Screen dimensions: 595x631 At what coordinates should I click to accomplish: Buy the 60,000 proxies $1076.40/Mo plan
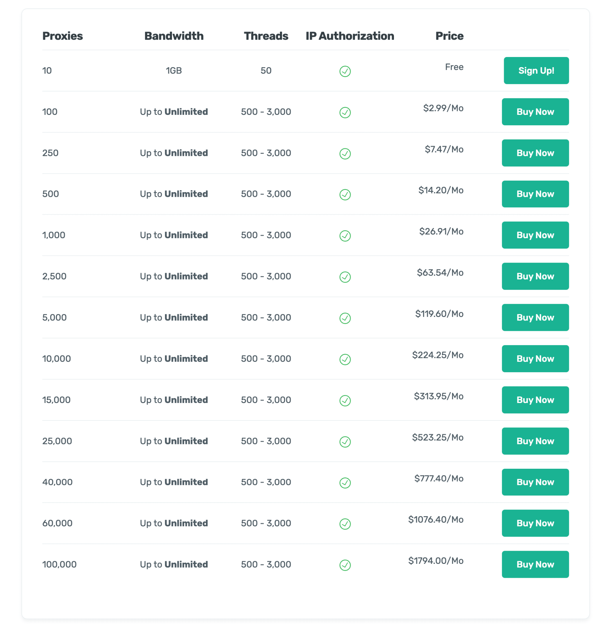[535, 523]
